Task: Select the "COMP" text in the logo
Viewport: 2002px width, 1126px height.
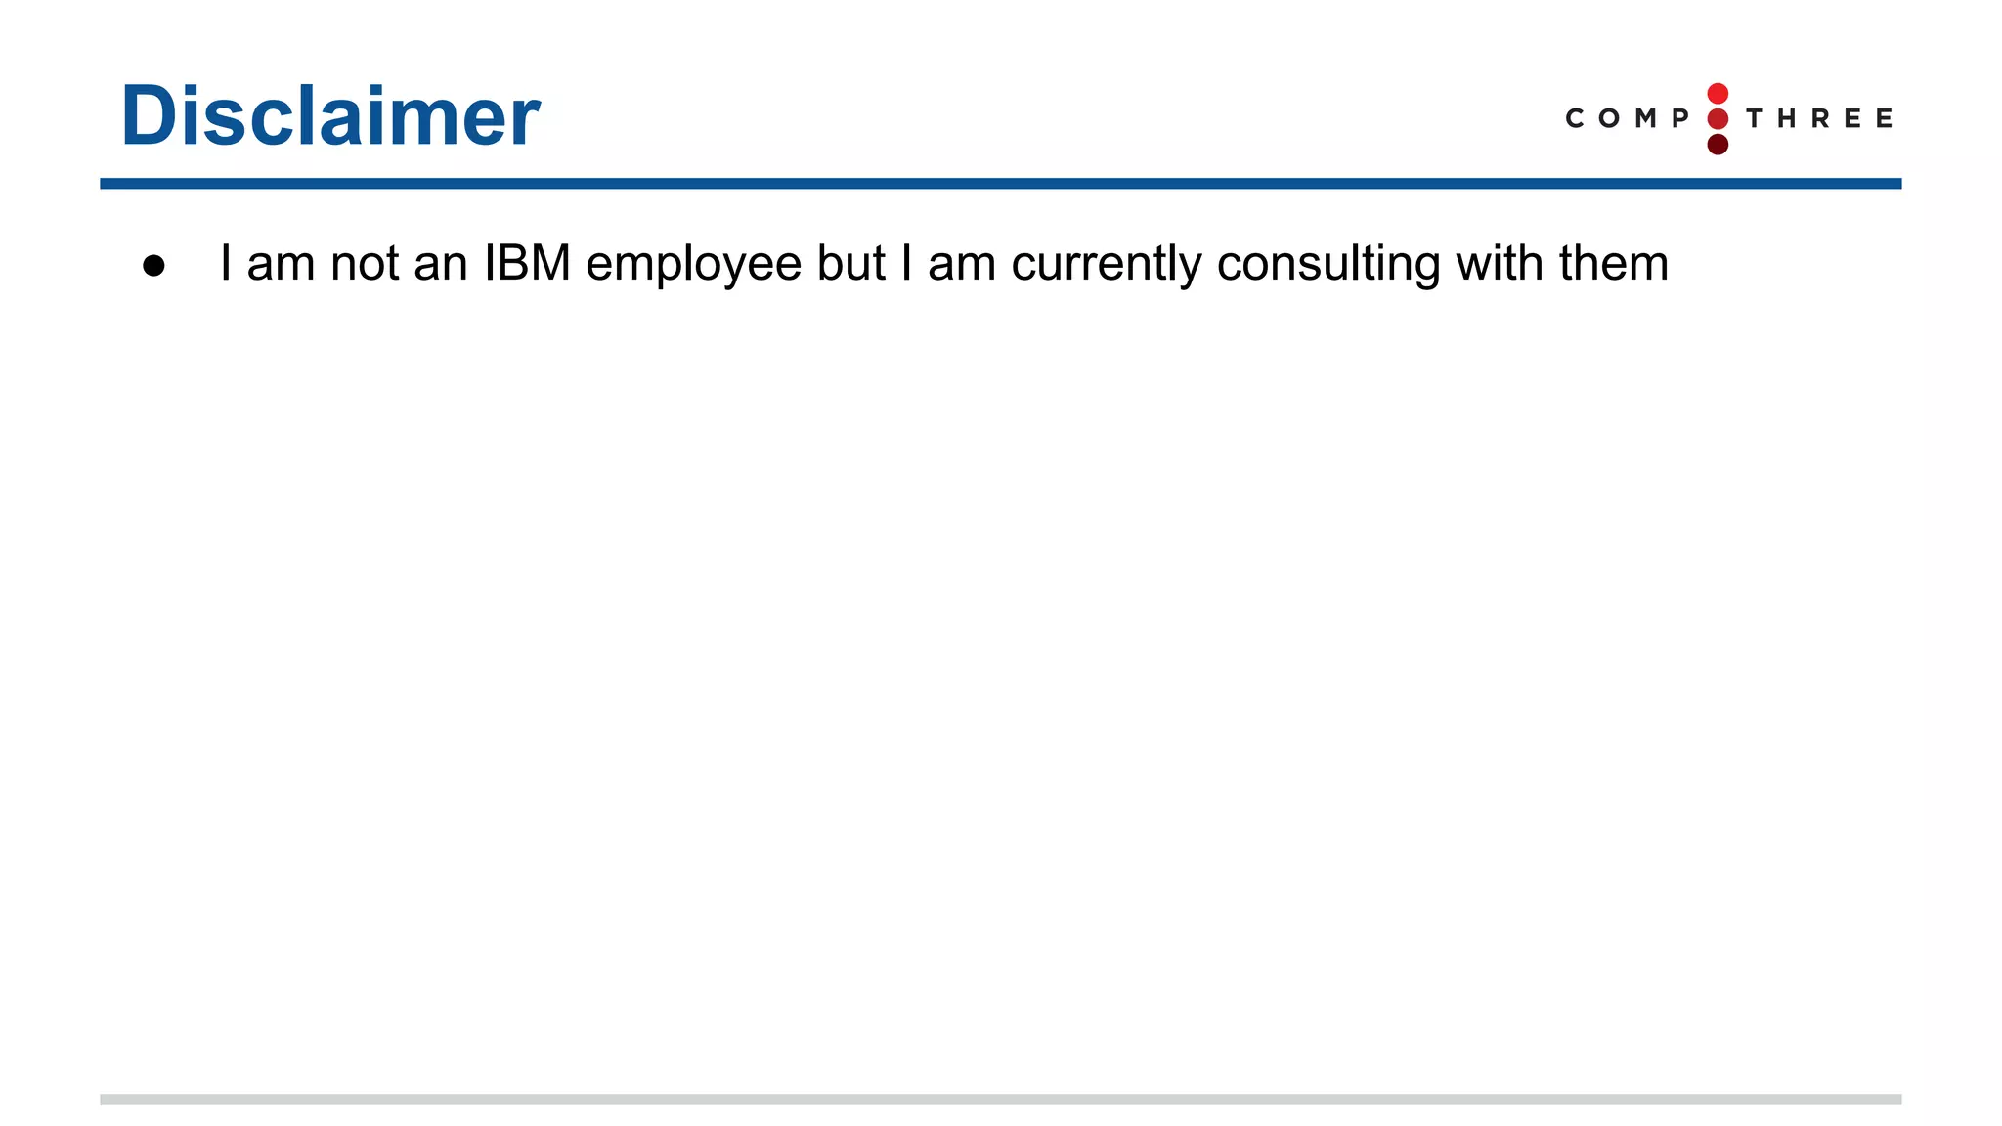Action: [1628, 119]
